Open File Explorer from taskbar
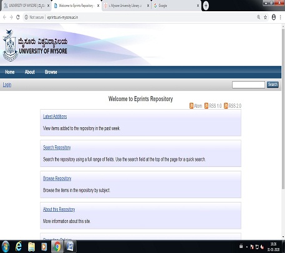 (x=32, y=247)
